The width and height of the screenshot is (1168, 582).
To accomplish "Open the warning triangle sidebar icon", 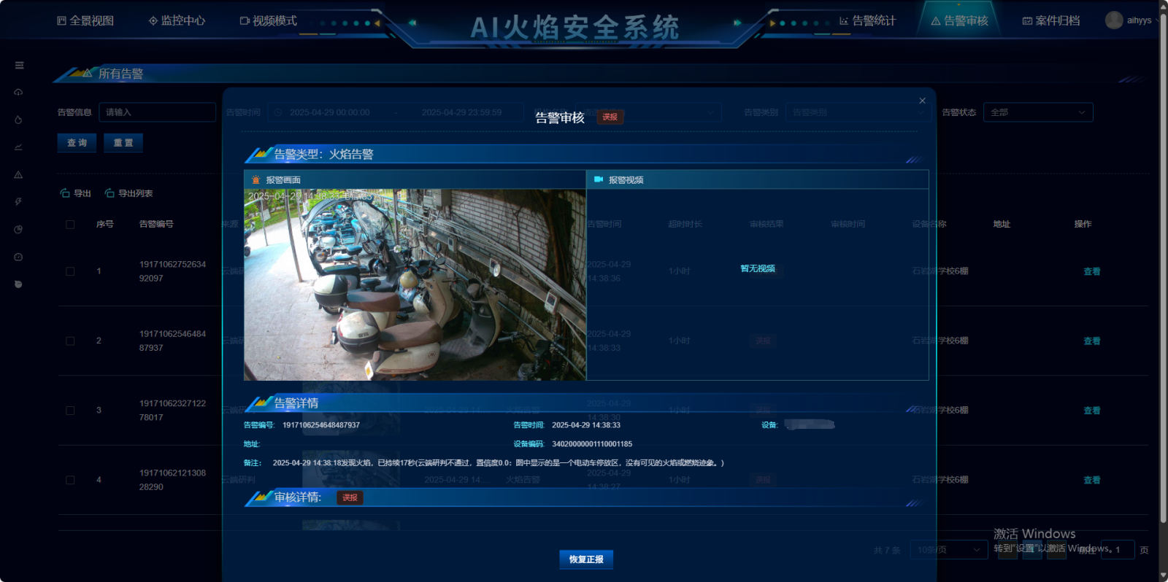I will (19, 175).
